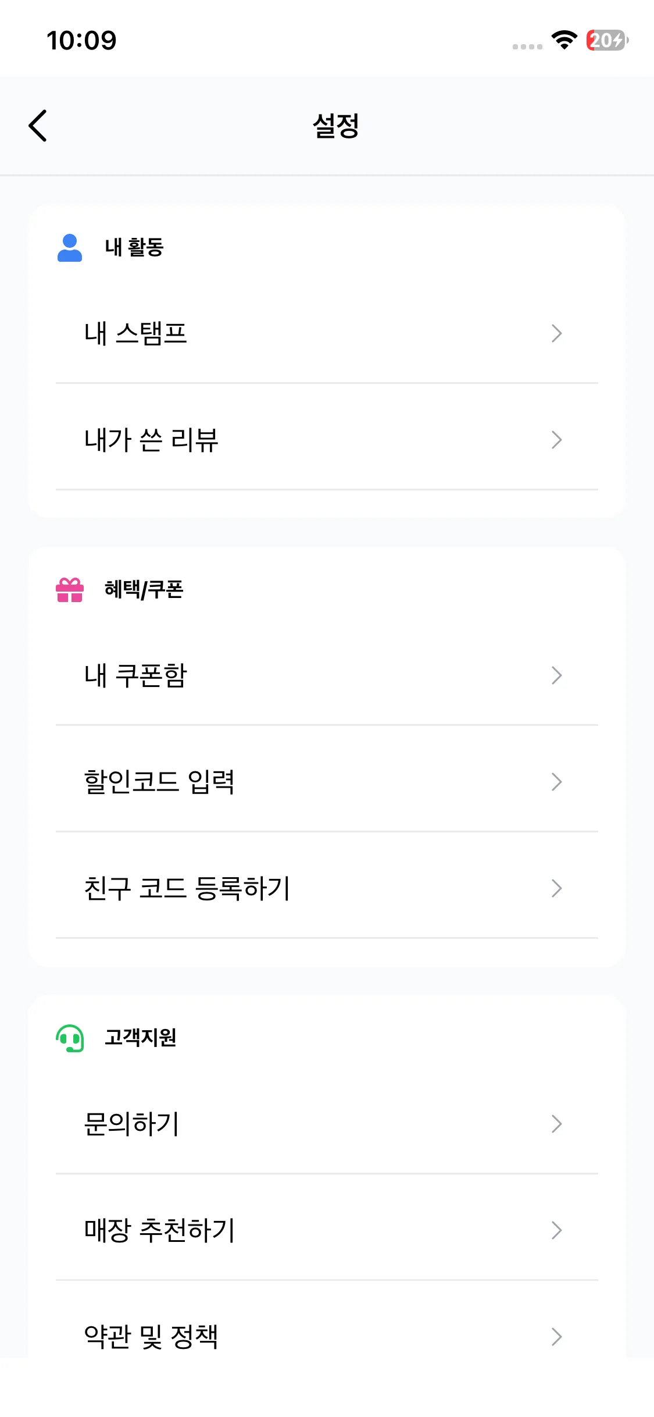Screen dimensions: 654x1417
Task: Tap the 설정 page title
Action: [335, 126]
